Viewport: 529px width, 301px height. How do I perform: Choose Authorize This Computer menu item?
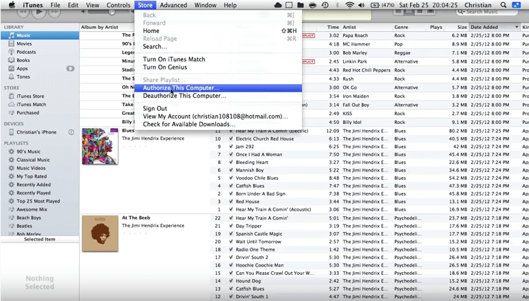pos(218,88)
